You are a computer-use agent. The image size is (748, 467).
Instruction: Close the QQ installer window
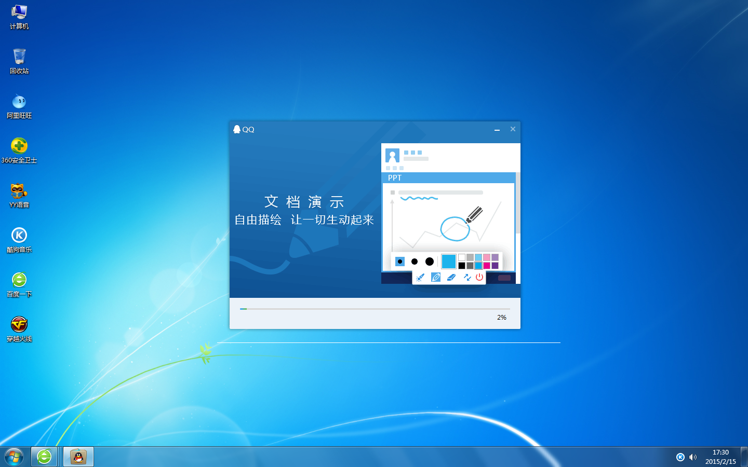513,129
